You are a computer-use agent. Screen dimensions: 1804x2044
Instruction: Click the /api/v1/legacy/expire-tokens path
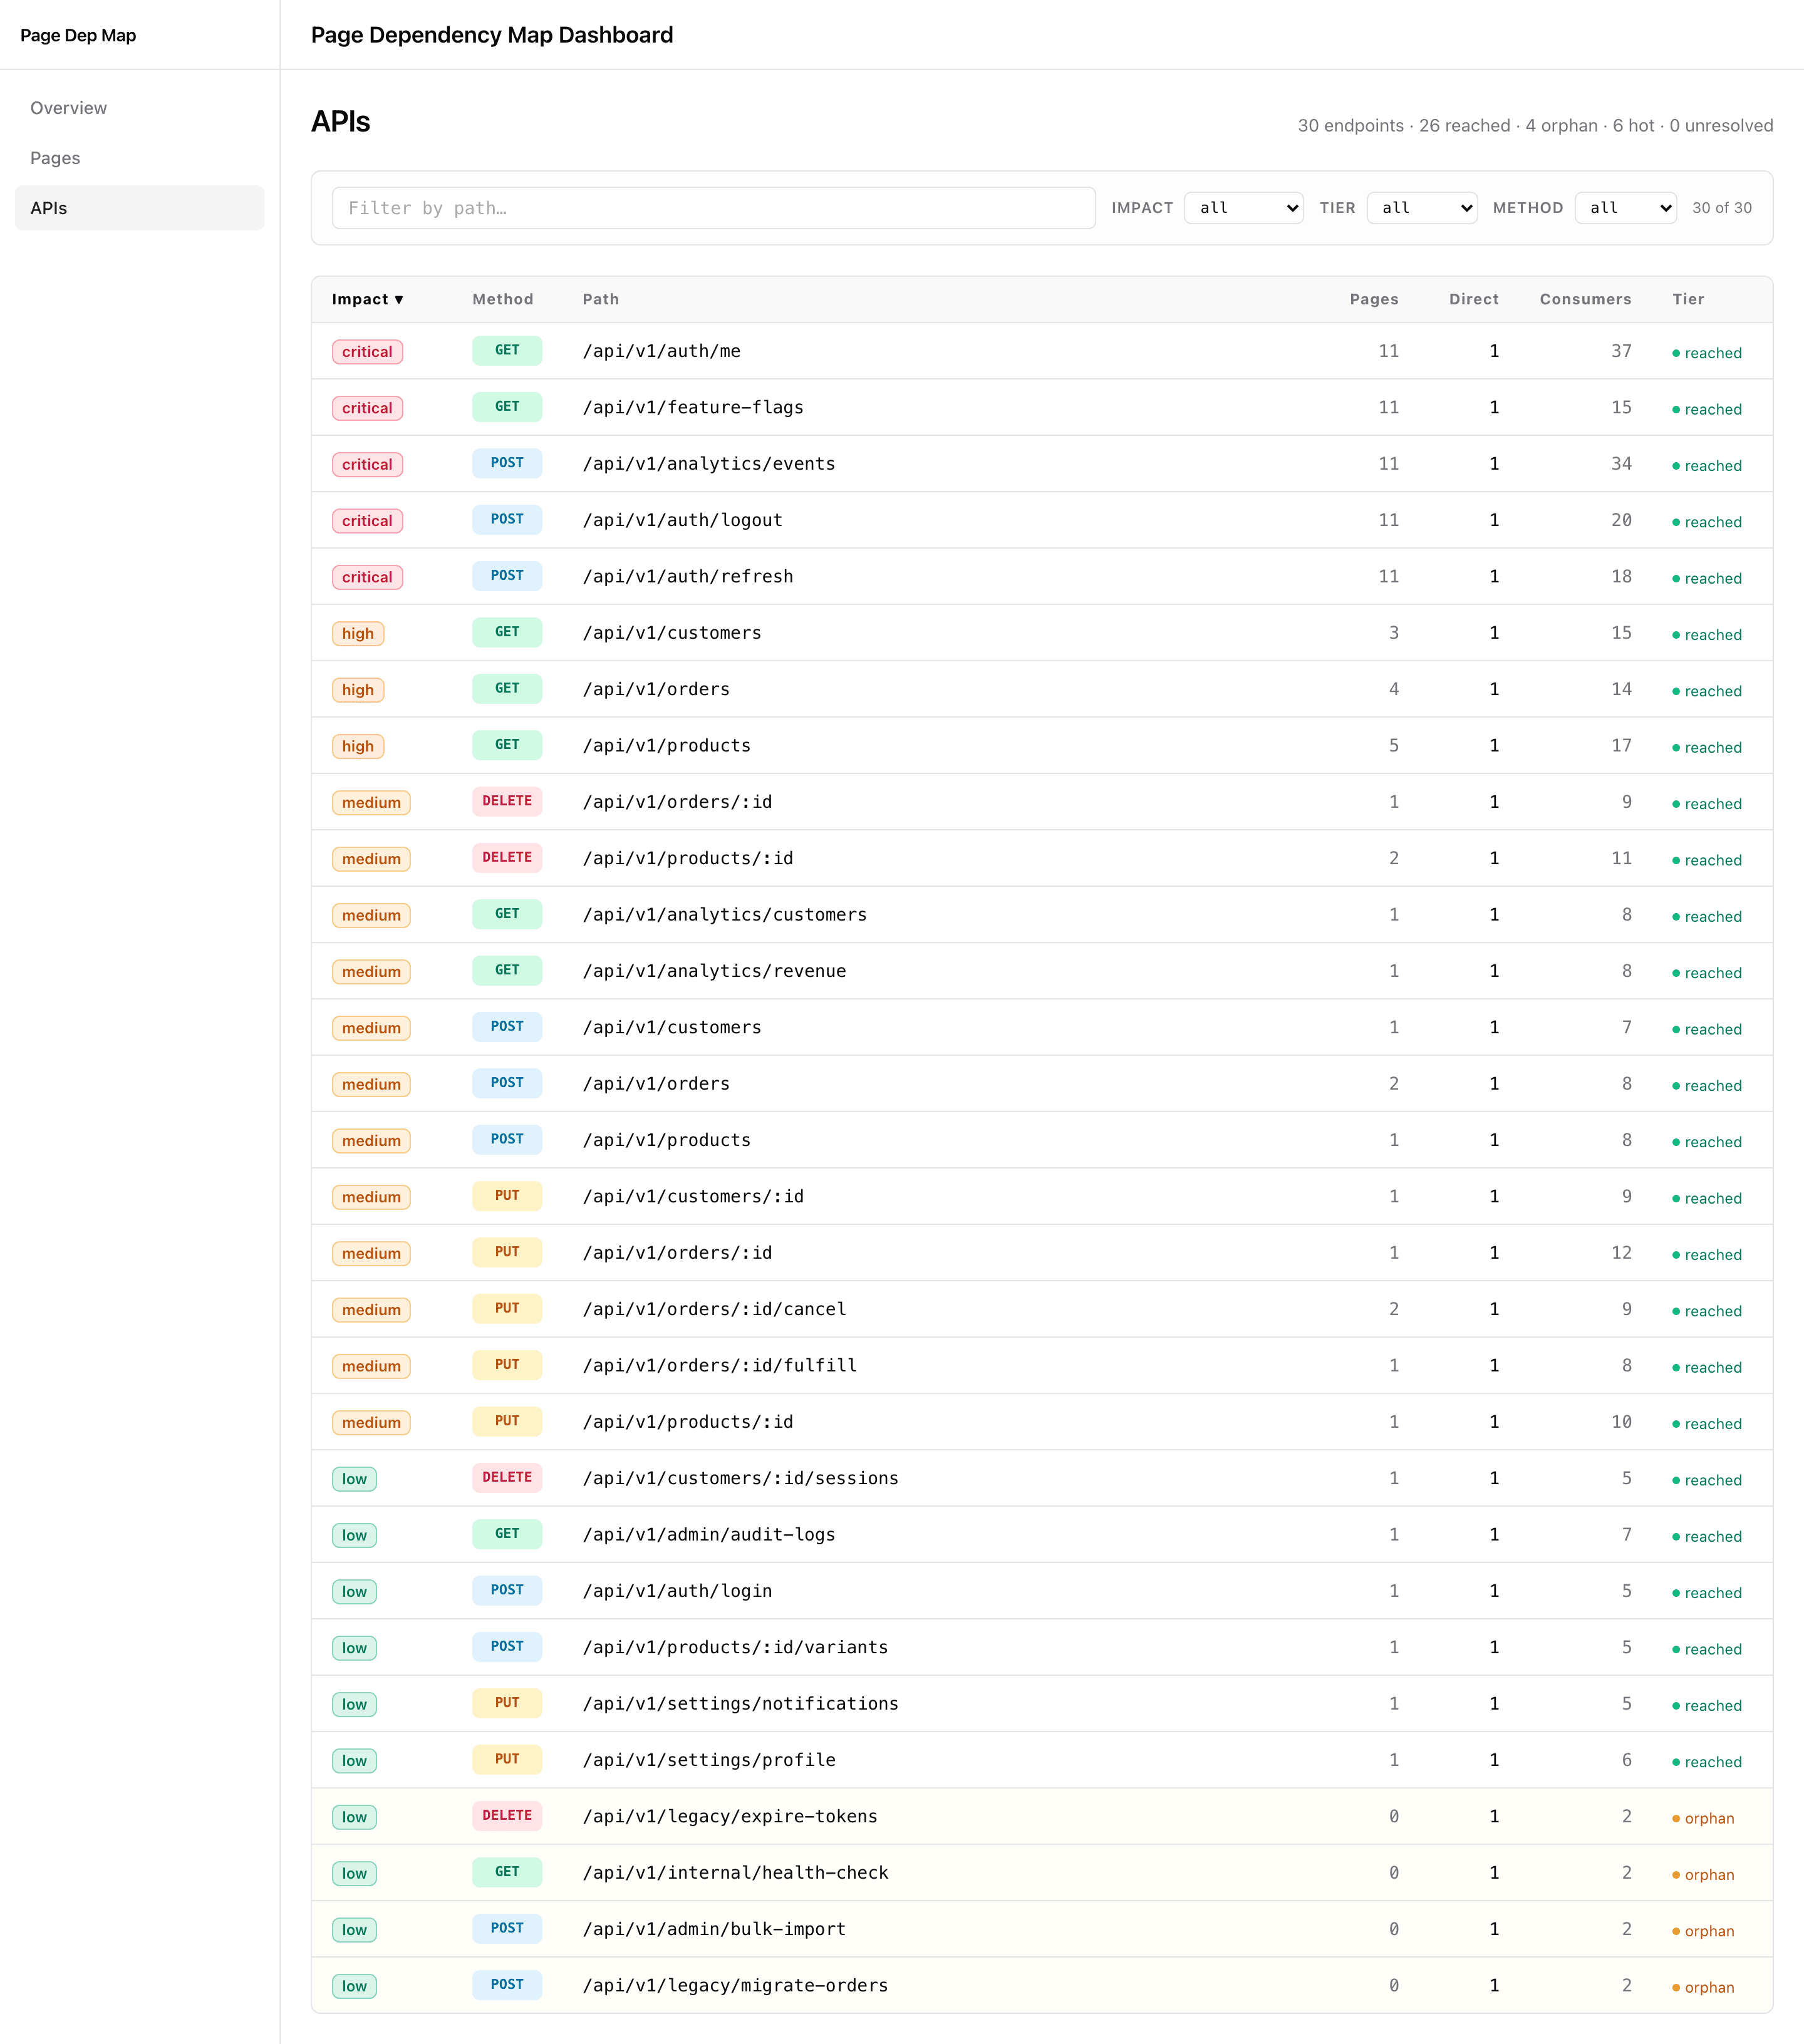(730, 1816)
